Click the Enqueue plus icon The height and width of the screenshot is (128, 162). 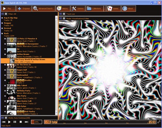pos(20,8)
